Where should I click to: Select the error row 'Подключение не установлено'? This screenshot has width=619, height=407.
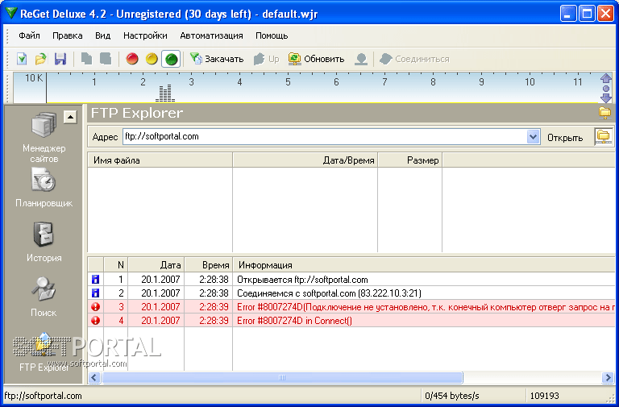(x=351, y=307)
